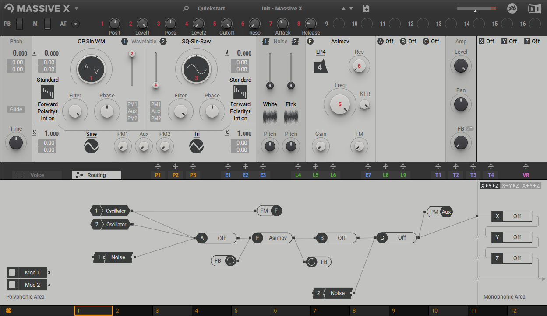Select the T3 tracker tab
Image resolution: width=547 pixels, height=316 pixels.
tap(473, 175)
